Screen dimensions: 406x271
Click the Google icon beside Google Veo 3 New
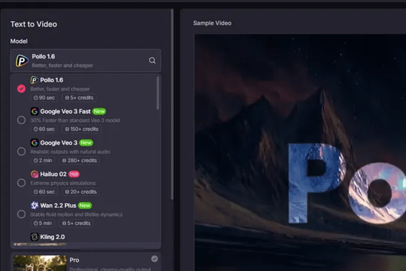coord(34,143)
